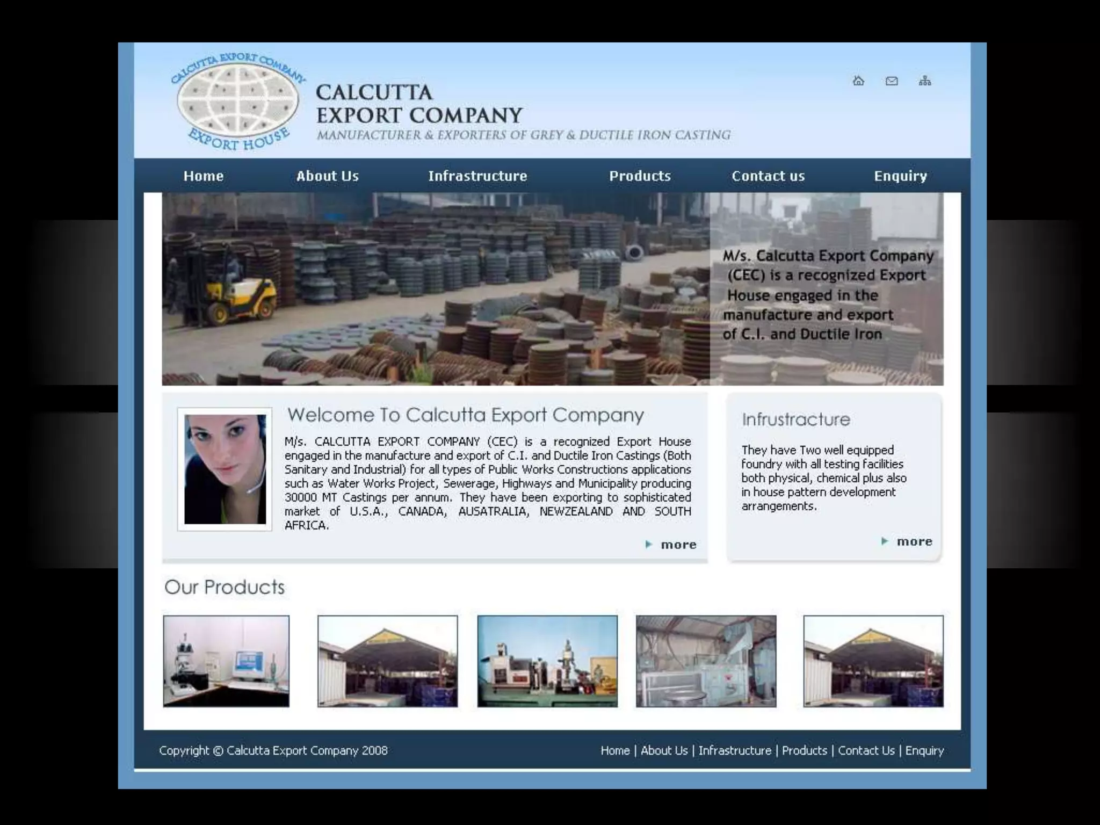The height and width of the screenshot is (825, 1100).
Task: Click the arrow beside Welcome section more
Action: (649, 544)
